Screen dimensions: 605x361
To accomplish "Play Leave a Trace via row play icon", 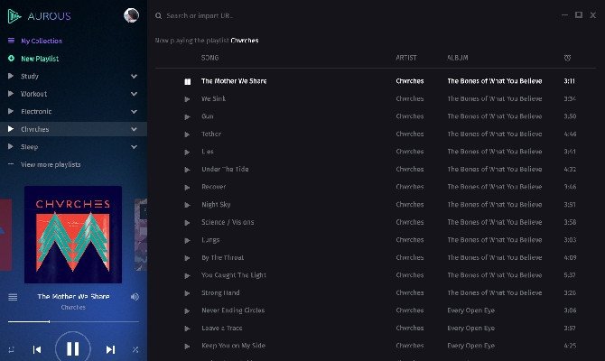I will point(187,329).
